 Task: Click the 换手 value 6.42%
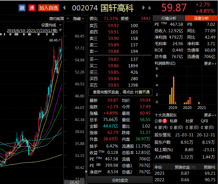point(112,146)
